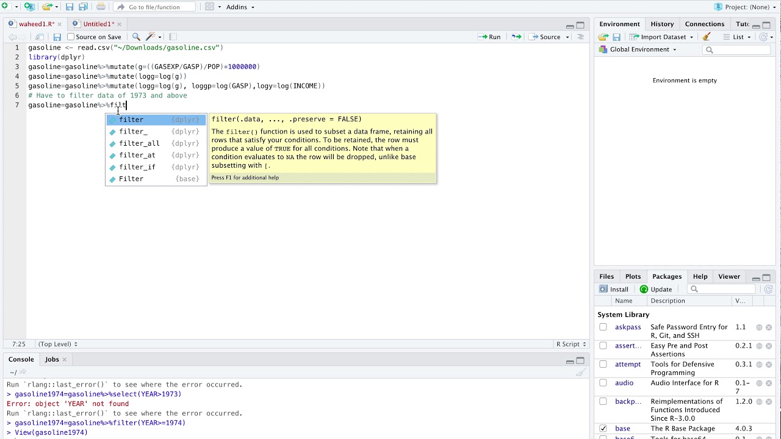The image size is (781, 439).
Task: Change the List view dropdown
Action: [x=738, y=37]
